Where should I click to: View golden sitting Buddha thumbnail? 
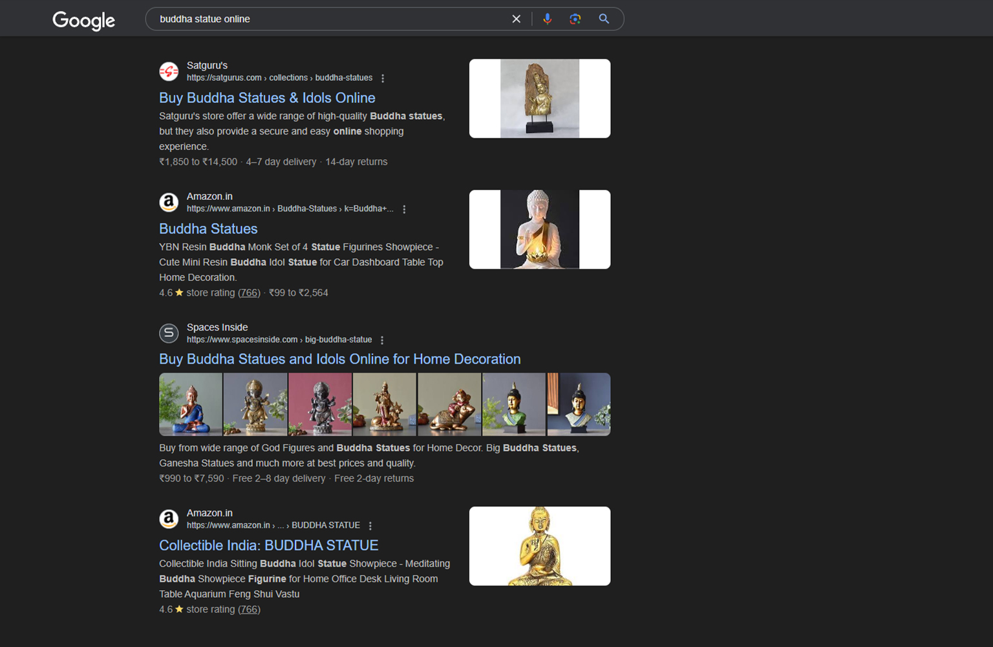coord(540,546)
